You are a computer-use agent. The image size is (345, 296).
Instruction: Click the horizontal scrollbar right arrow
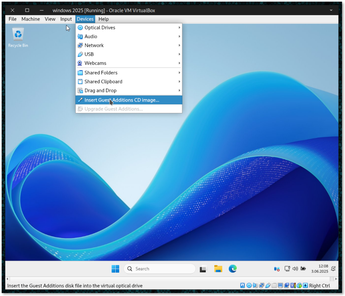[336, 279]
